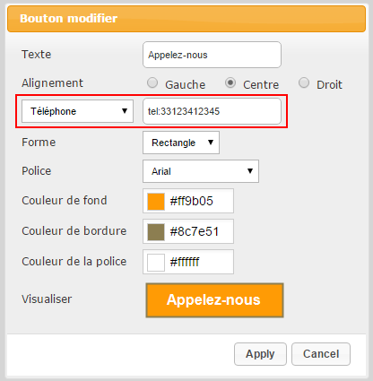Open the Téléphone link type dropdown
The width and height of the screenshot is (373, 381).
point(77,111)
